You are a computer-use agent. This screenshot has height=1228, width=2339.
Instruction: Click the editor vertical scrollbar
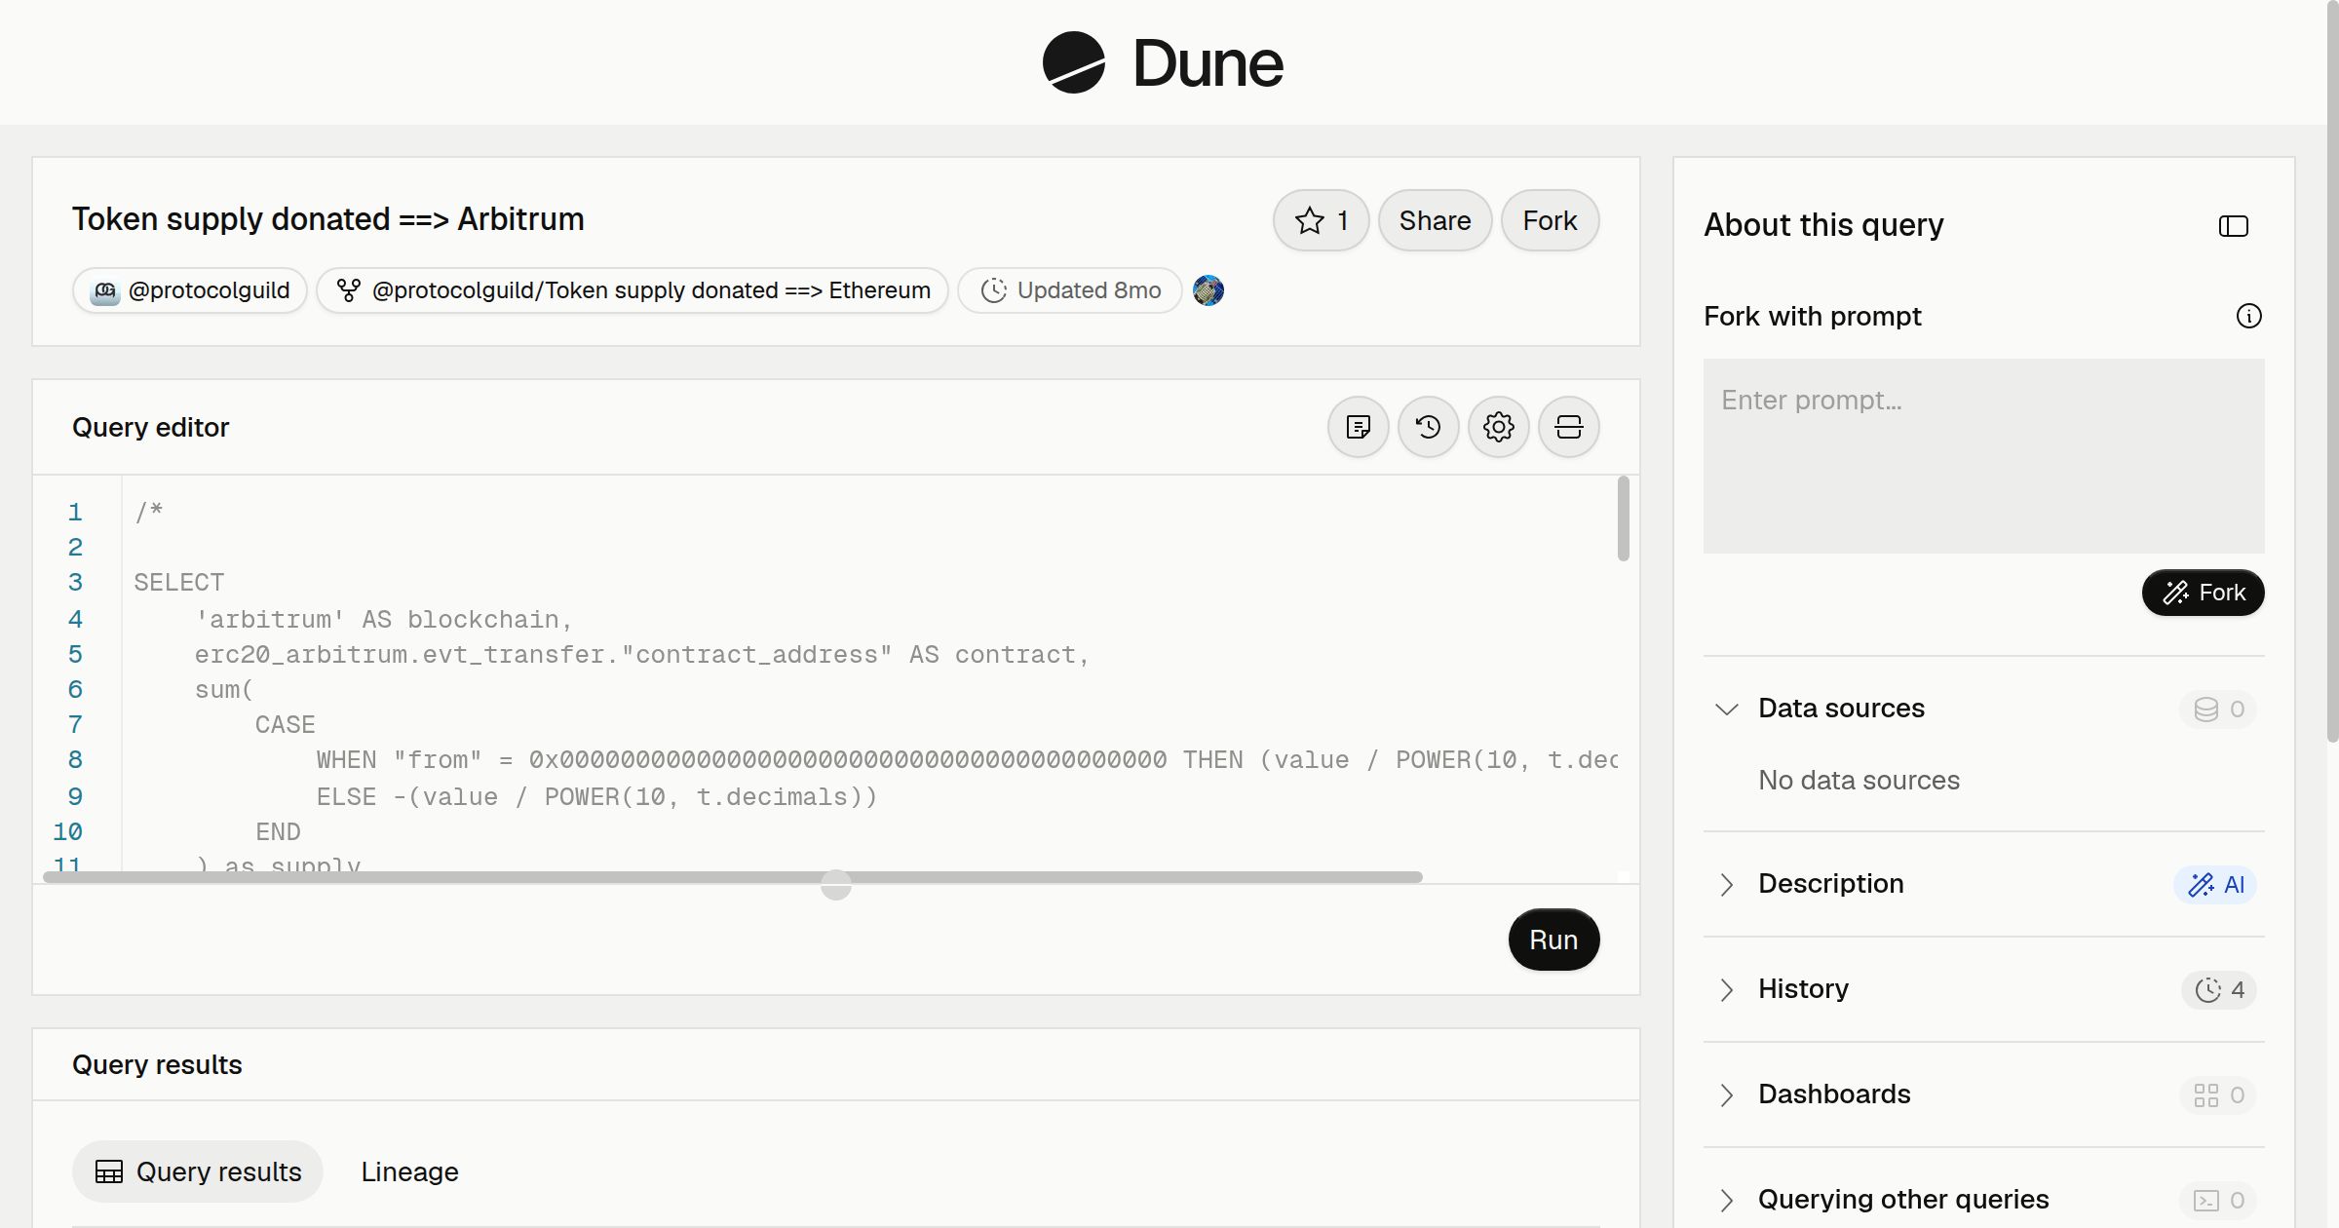click(x=1623, y=518)
